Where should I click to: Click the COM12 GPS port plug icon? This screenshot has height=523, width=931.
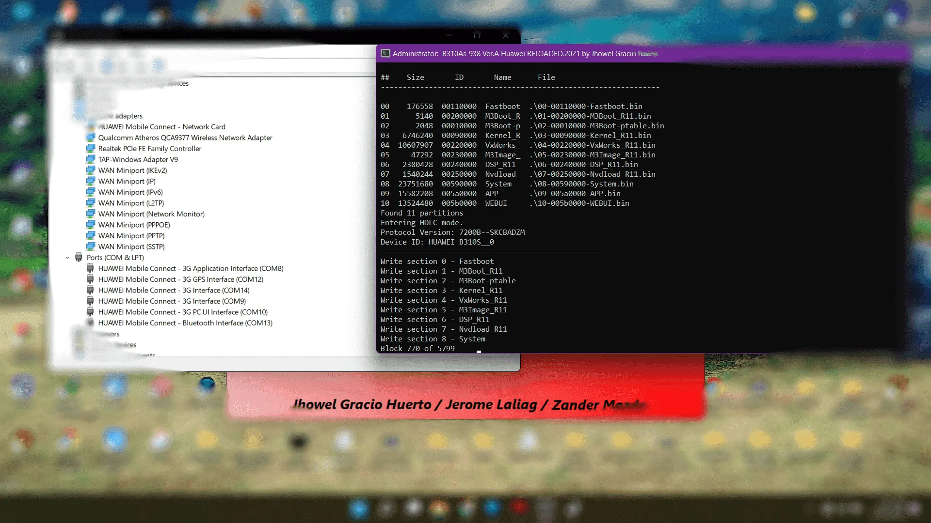click(x=90, y=279)
